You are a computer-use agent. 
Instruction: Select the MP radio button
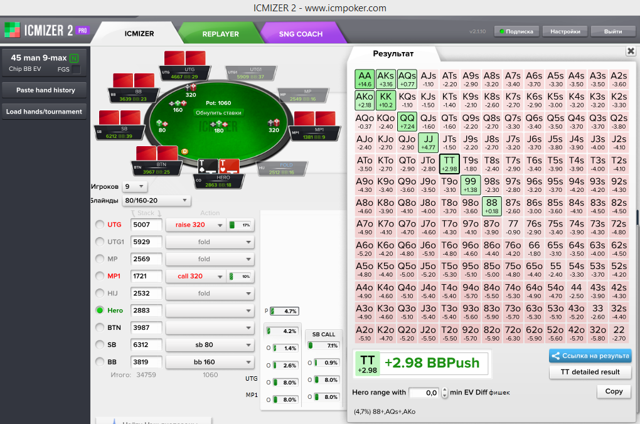100,258
